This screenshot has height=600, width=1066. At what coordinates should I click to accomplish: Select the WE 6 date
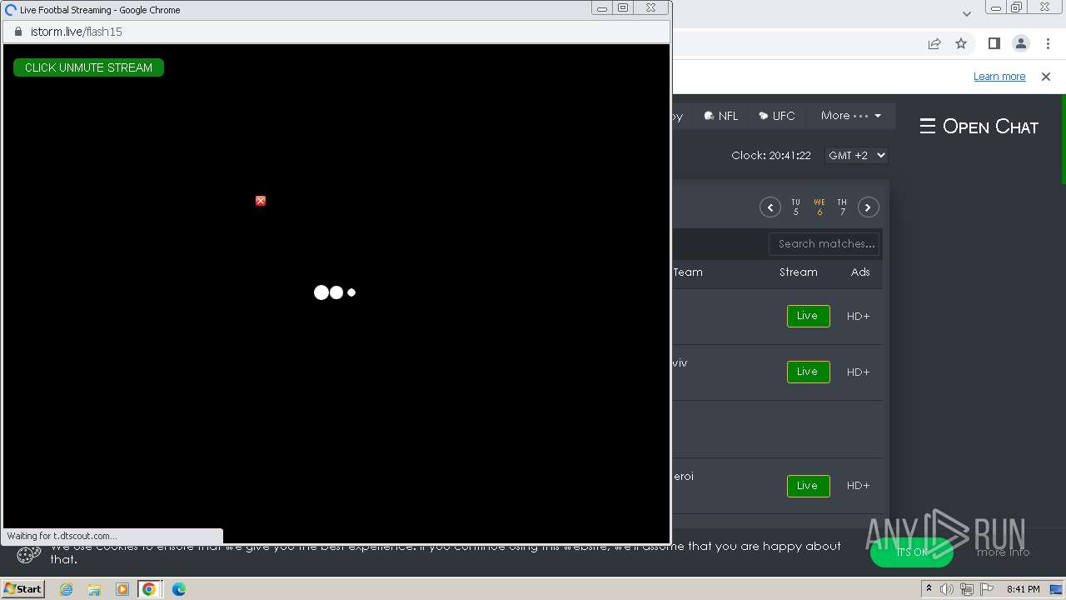tap(819, 207)
